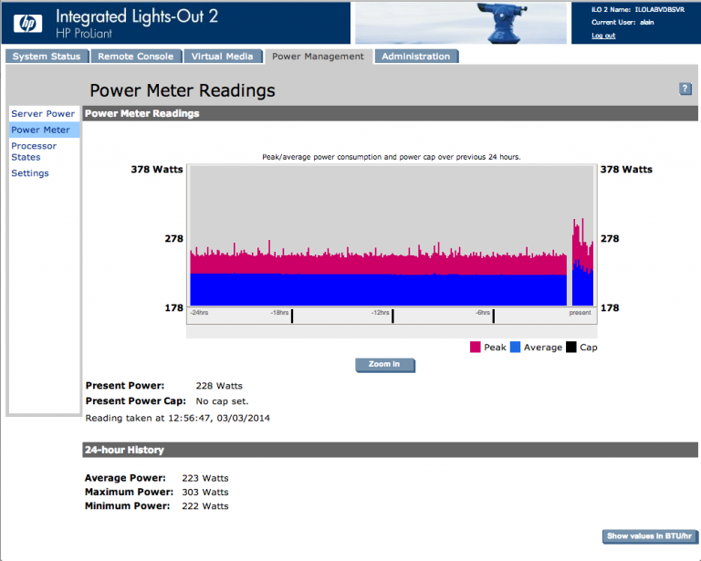Select the Power Management tab
Image resolution: width=701 pixels, height=561 pixels.
tap(318, 57)
